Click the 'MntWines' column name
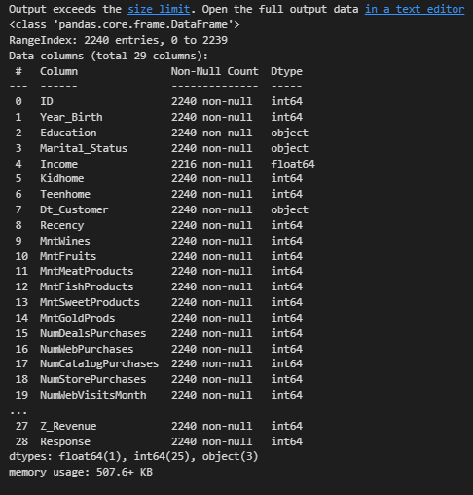The height and width of the screenshot is (495, 473). click(x=65, y=241)
